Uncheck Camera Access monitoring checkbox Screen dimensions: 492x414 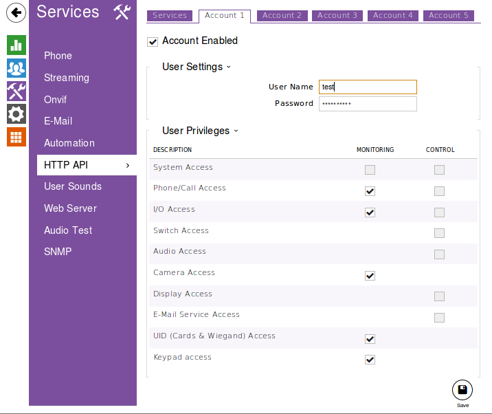pyautogui.click(x=370, y=276)
